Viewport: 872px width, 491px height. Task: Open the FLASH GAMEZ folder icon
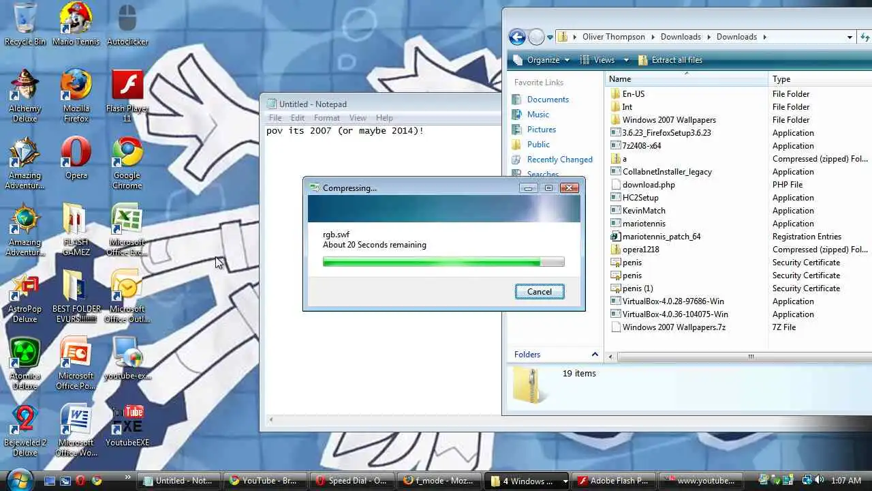76,230
